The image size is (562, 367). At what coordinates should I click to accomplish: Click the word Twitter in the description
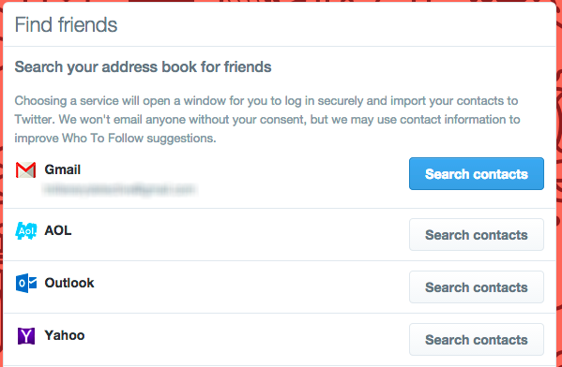click(x=35, y=119)
